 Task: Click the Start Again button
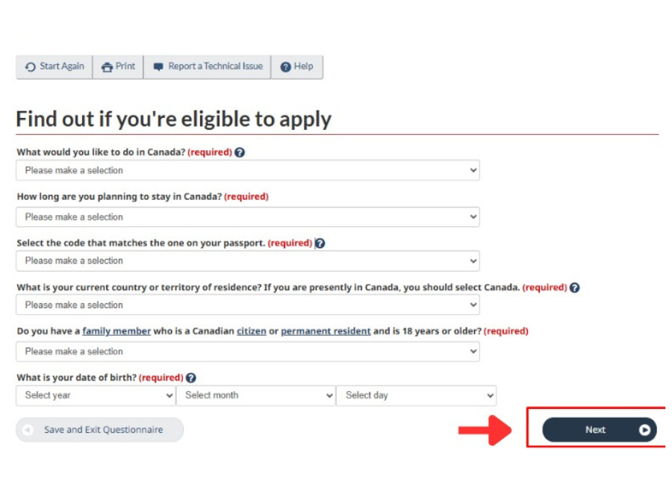pos(55,66)
